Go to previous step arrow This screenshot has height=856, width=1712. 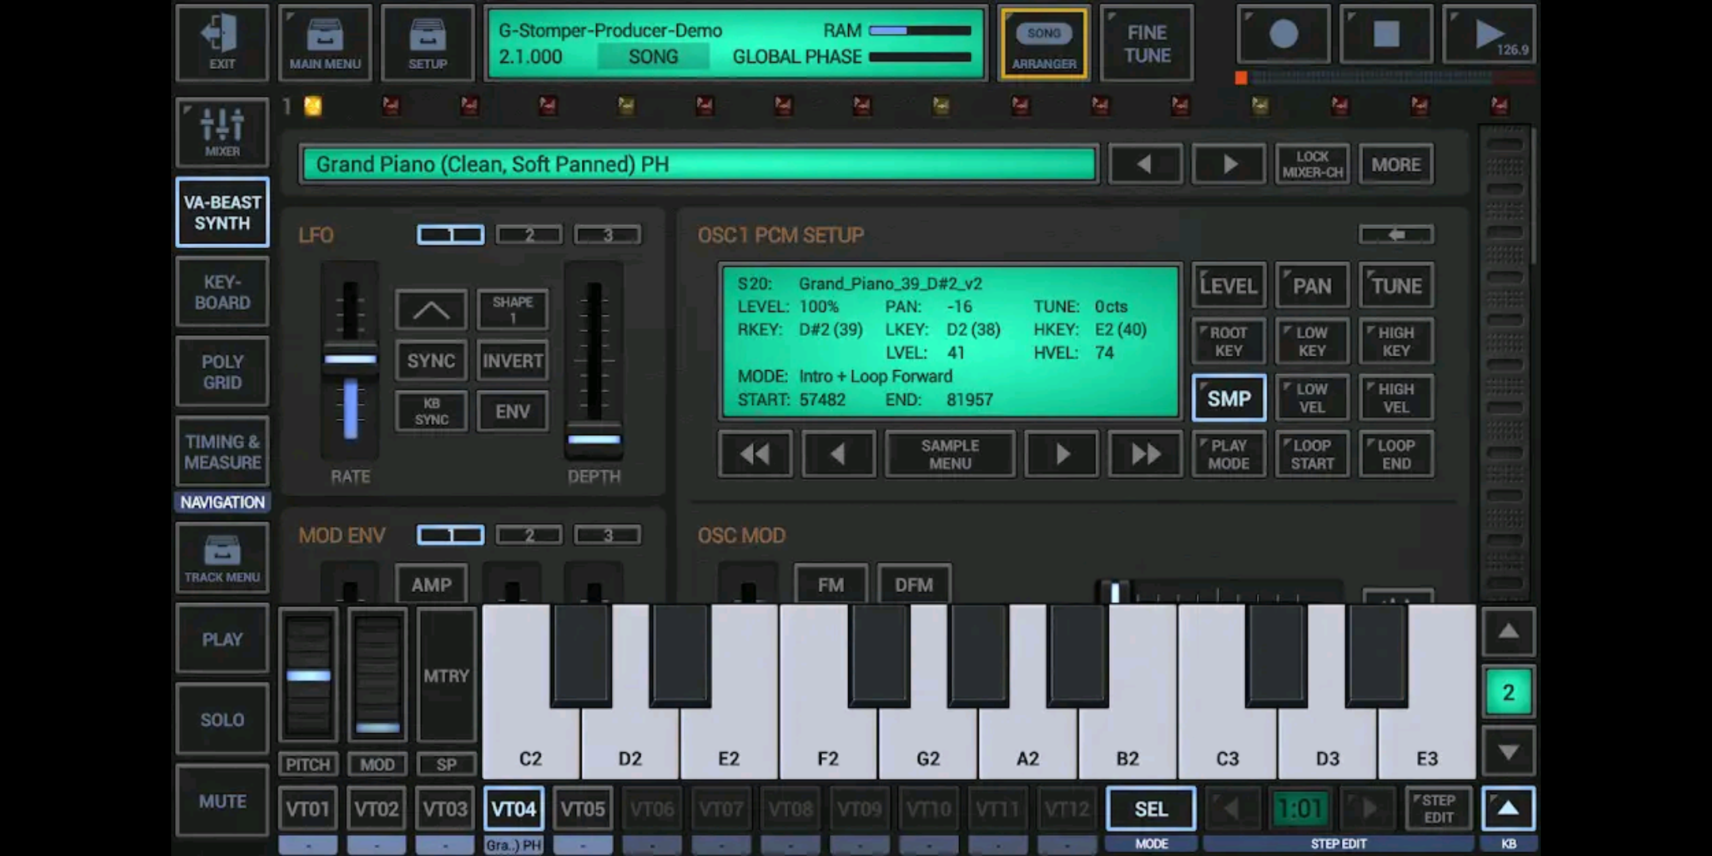[x=1231, y=808]
